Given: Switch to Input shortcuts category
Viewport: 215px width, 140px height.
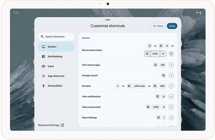Looking at the screenshot, I should tap(56, 66).
